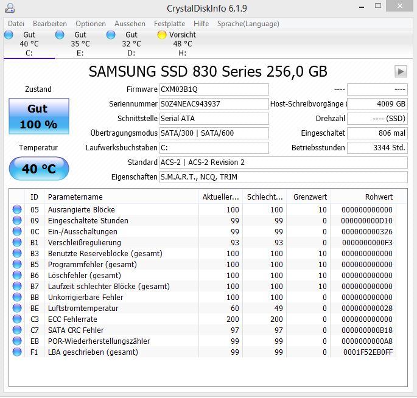
Task: Click the Parametername column header
Action: [121, 197]
